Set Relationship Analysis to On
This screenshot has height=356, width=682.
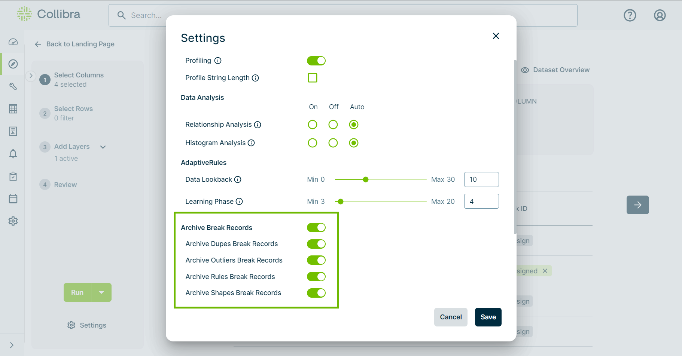(x=313, y=125)
